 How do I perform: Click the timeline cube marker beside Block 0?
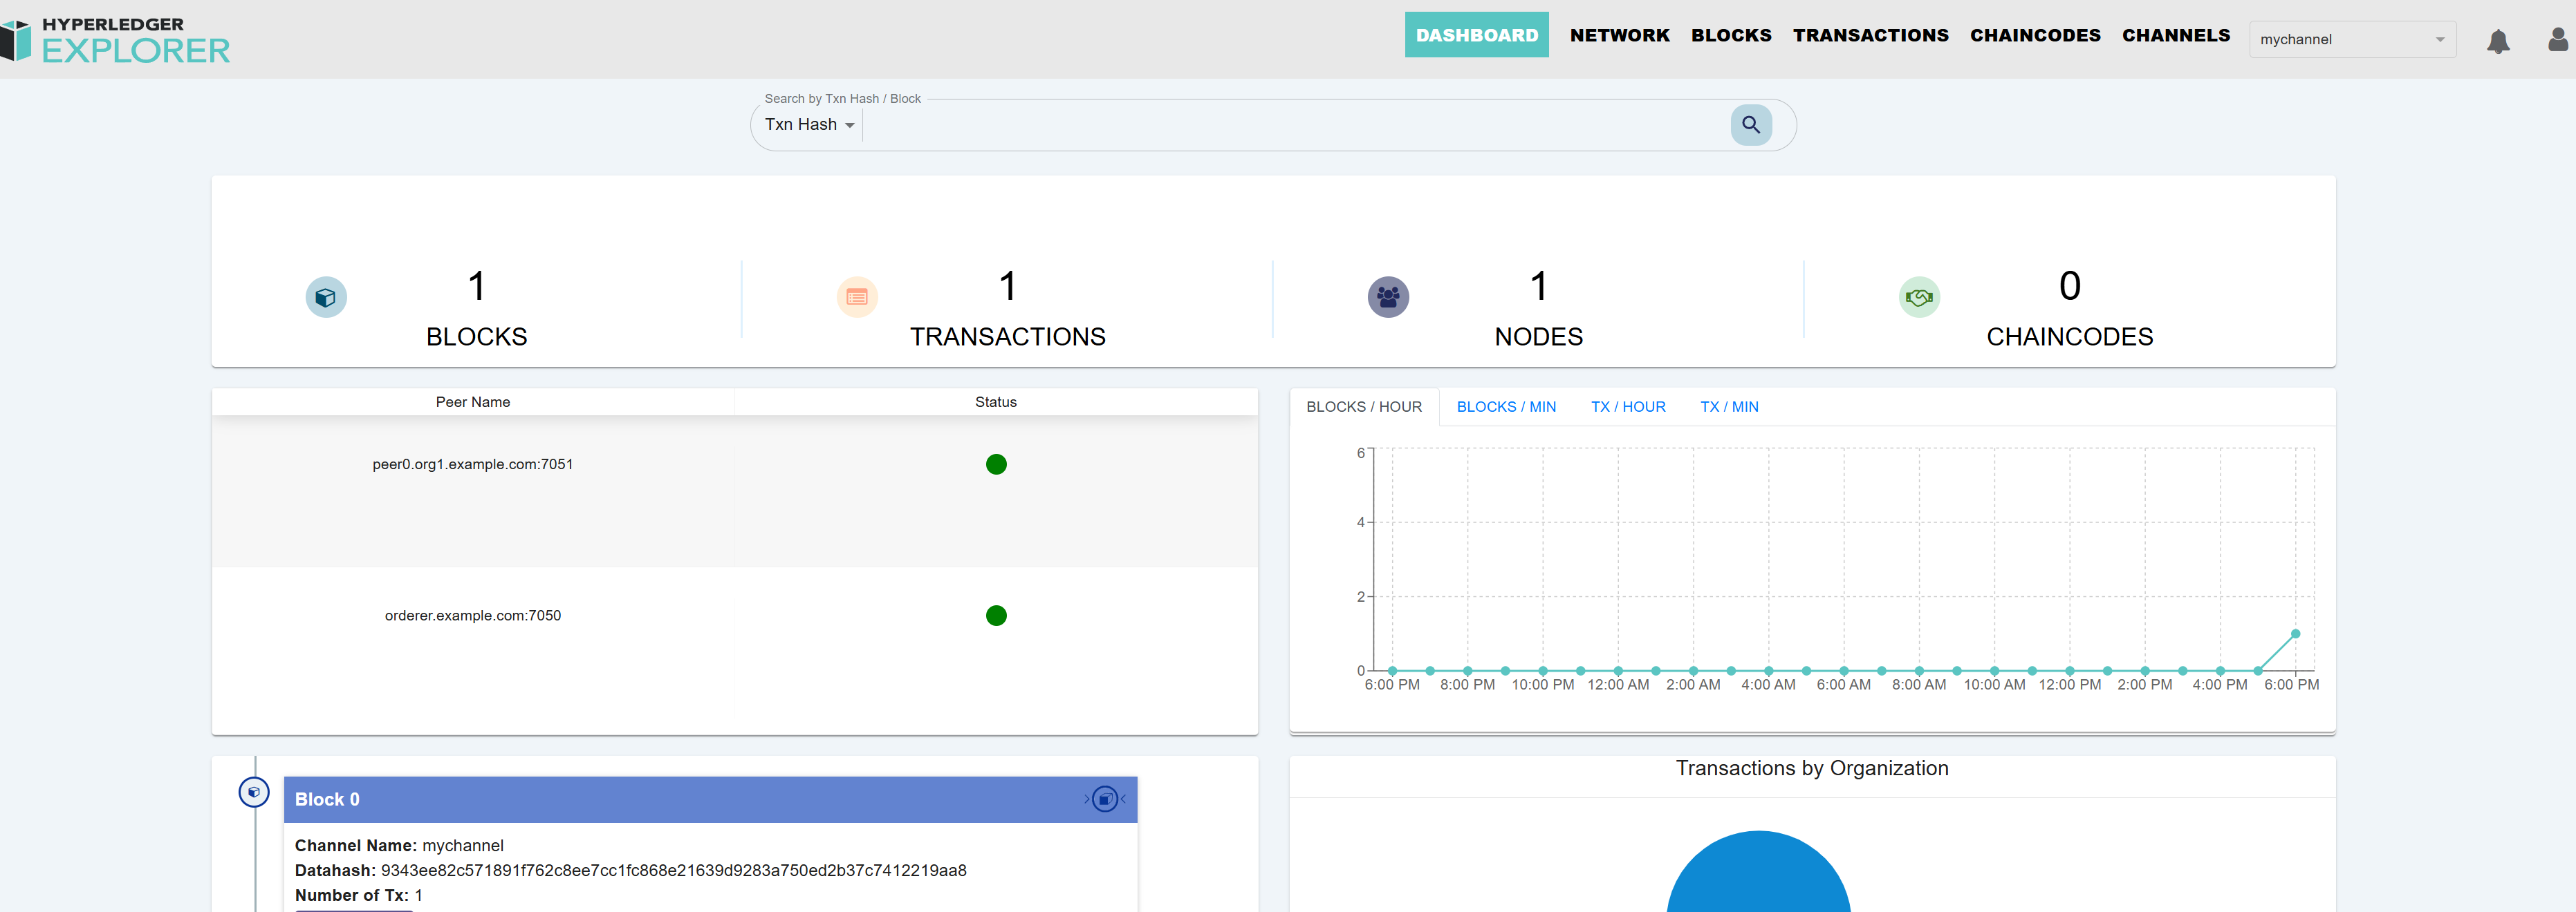254,792
